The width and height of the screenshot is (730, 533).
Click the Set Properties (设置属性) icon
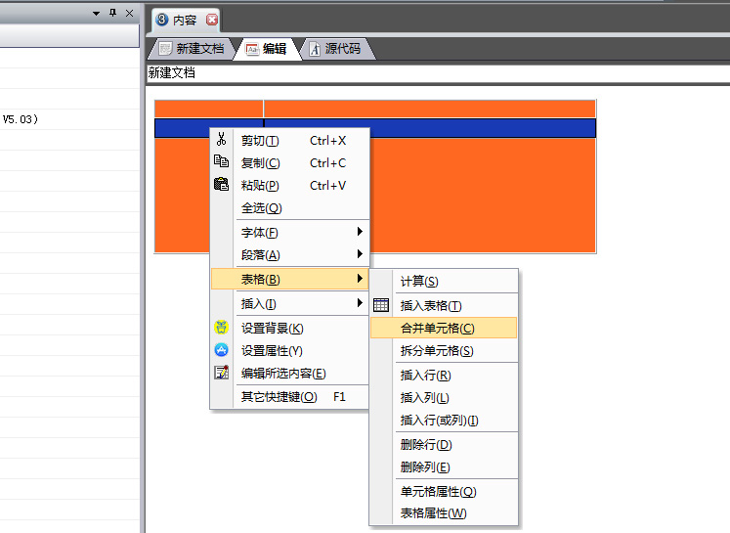[222, 350]
